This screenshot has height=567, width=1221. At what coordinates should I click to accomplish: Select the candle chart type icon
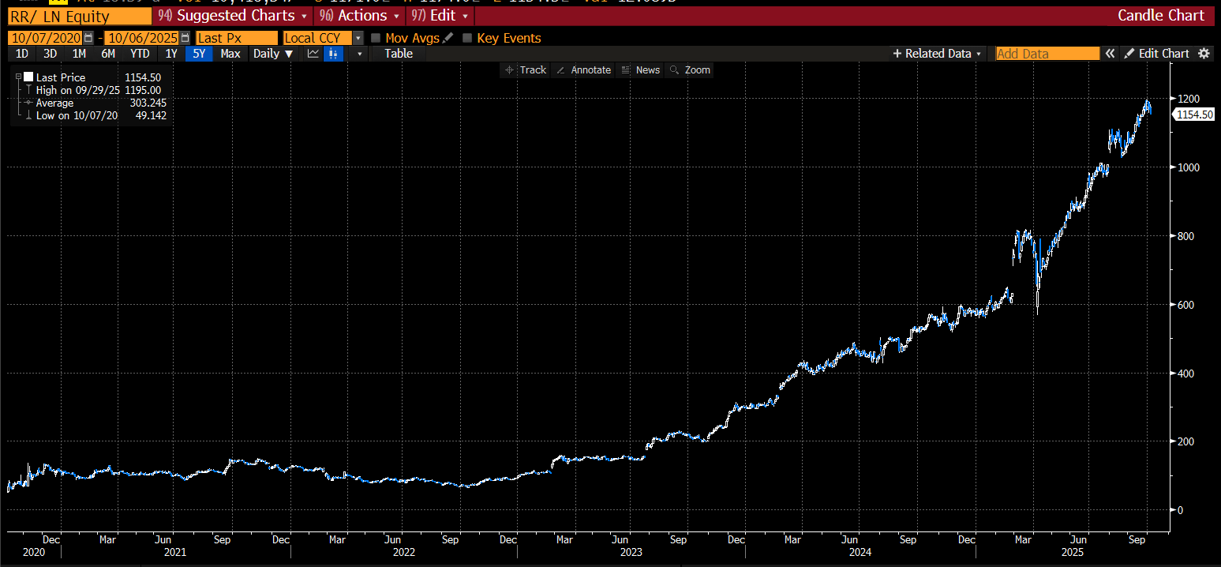coord(334,54)
